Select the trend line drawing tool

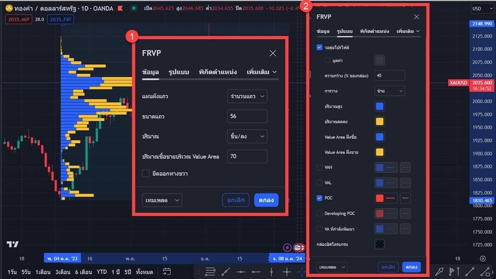tap(225, 272)
